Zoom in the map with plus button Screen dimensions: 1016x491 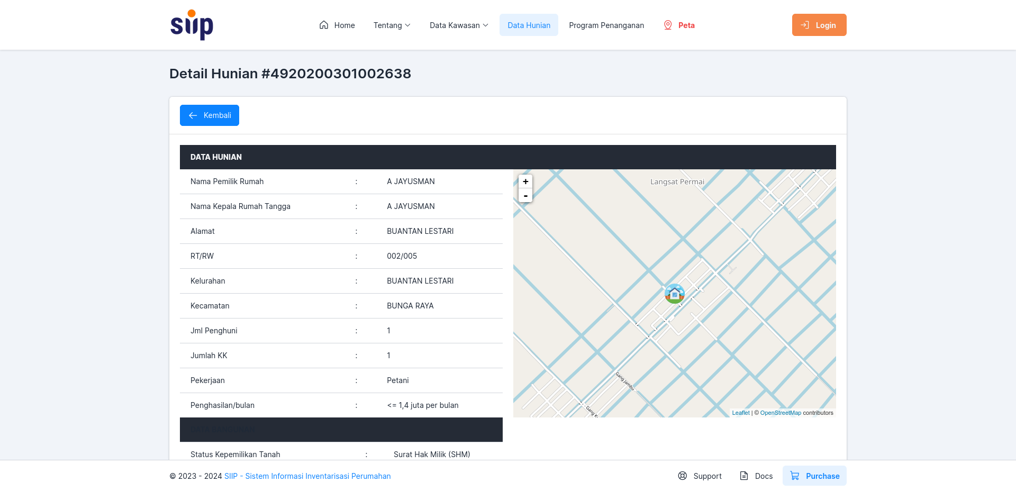point(525,181)
